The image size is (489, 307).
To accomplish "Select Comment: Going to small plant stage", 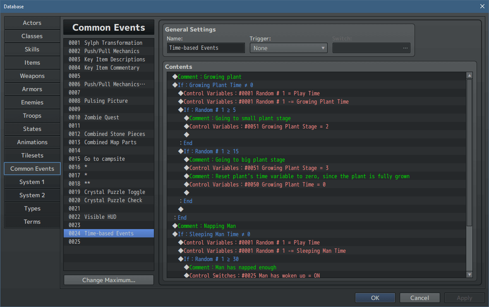I will coord(316,118).
